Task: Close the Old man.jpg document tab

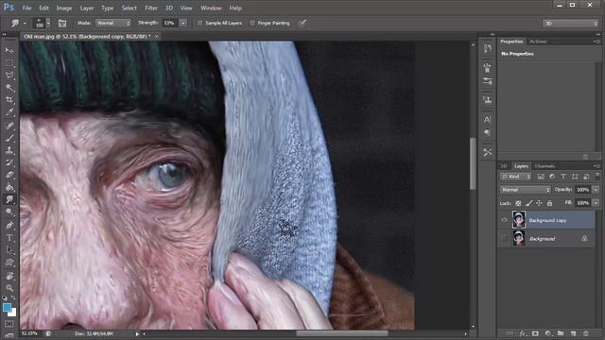Action: pyautogui.click(x=156, y=36)
